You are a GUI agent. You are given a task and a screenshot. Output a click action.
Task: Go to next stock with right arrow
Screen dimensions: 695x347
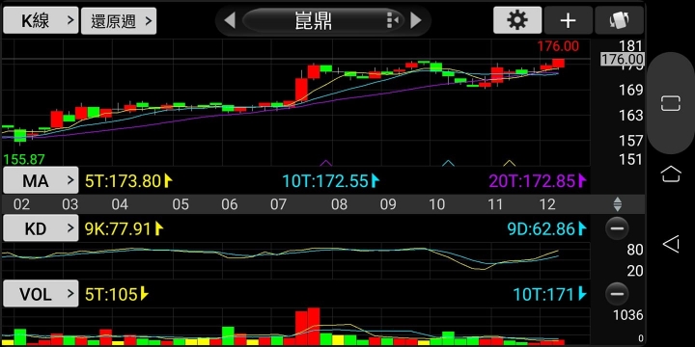tap(416, 20)
